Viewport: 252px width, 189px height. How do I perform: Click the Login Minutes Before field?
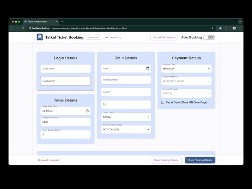tap(66, 134)
